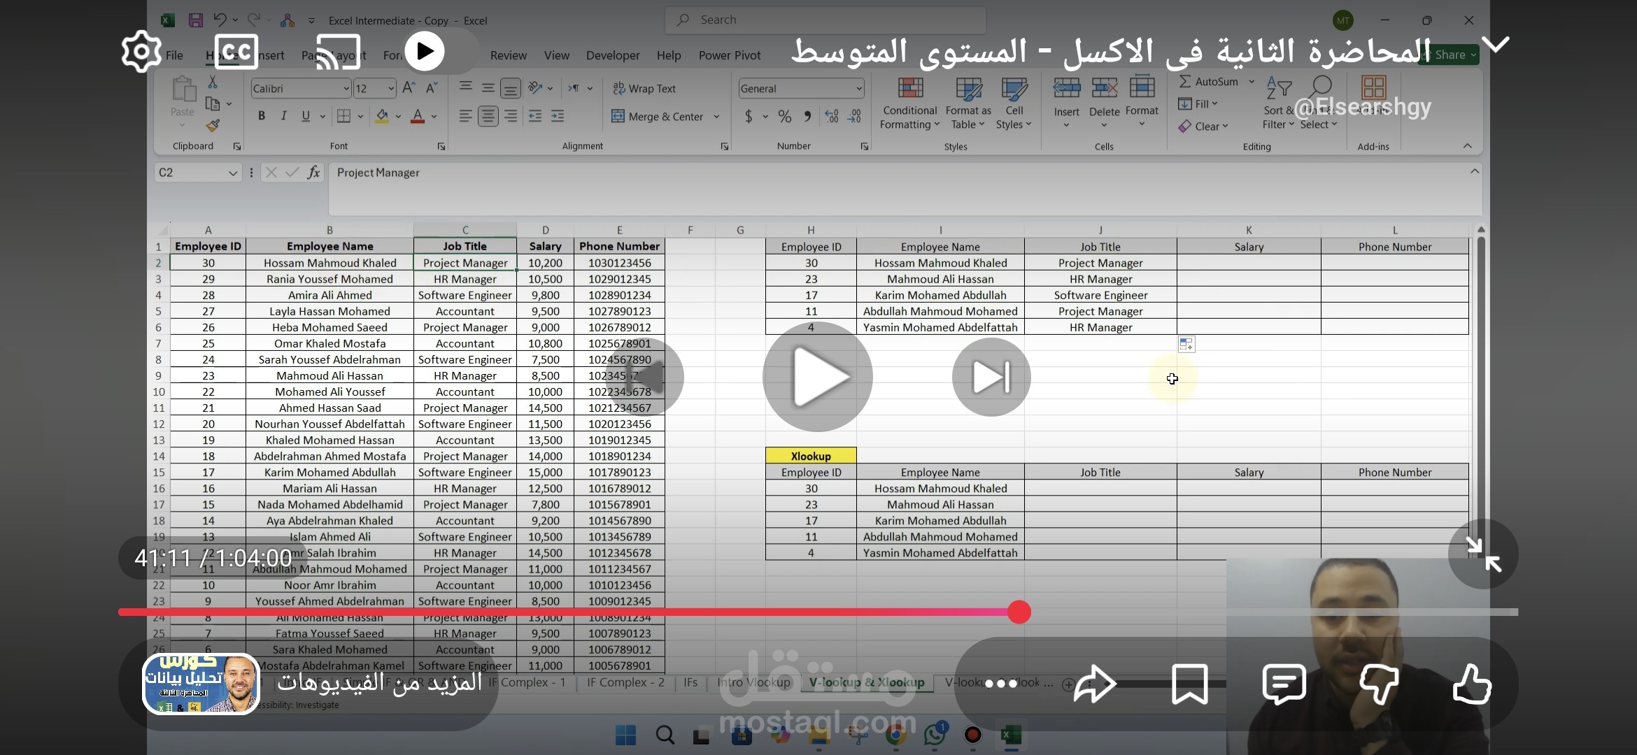Open Borders dropdown arrow
This screenshot has height=755, width=1637.
(x=360, y=117)
